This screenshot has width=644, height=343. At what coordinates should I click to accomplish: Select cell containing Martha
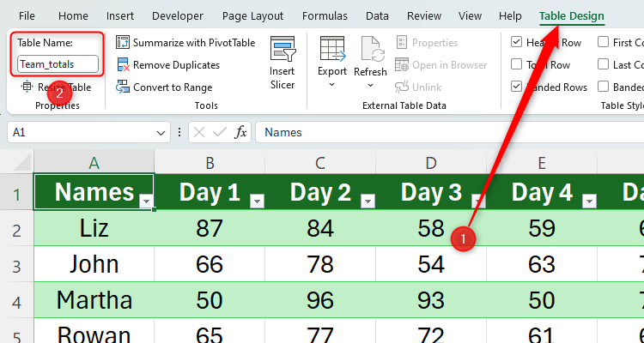94,300
